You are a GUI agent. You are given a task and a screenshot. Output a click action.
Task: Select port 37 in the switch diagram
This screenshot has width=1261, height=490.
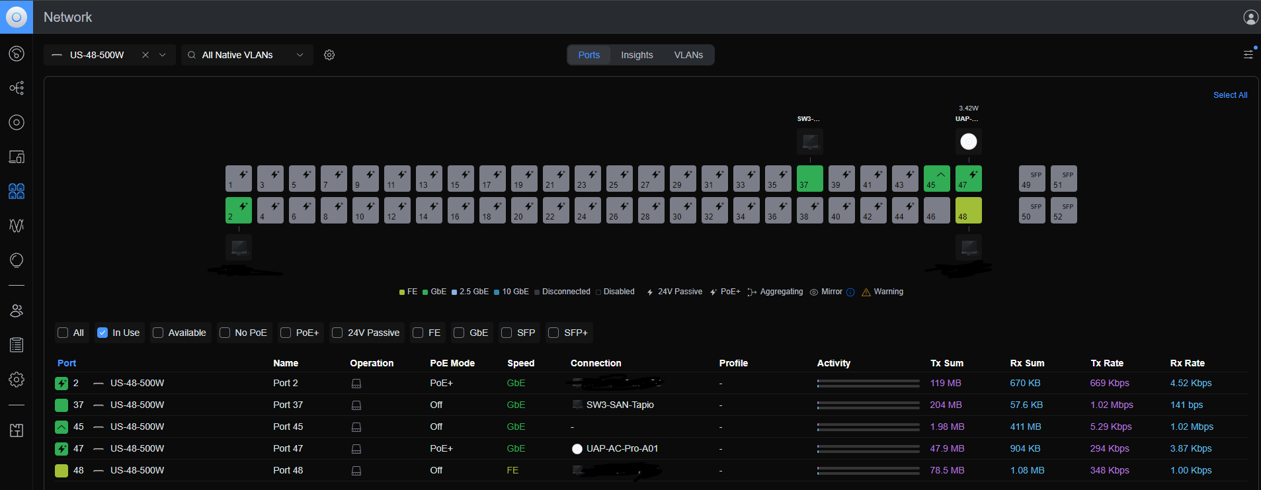[x=809, y=179]
